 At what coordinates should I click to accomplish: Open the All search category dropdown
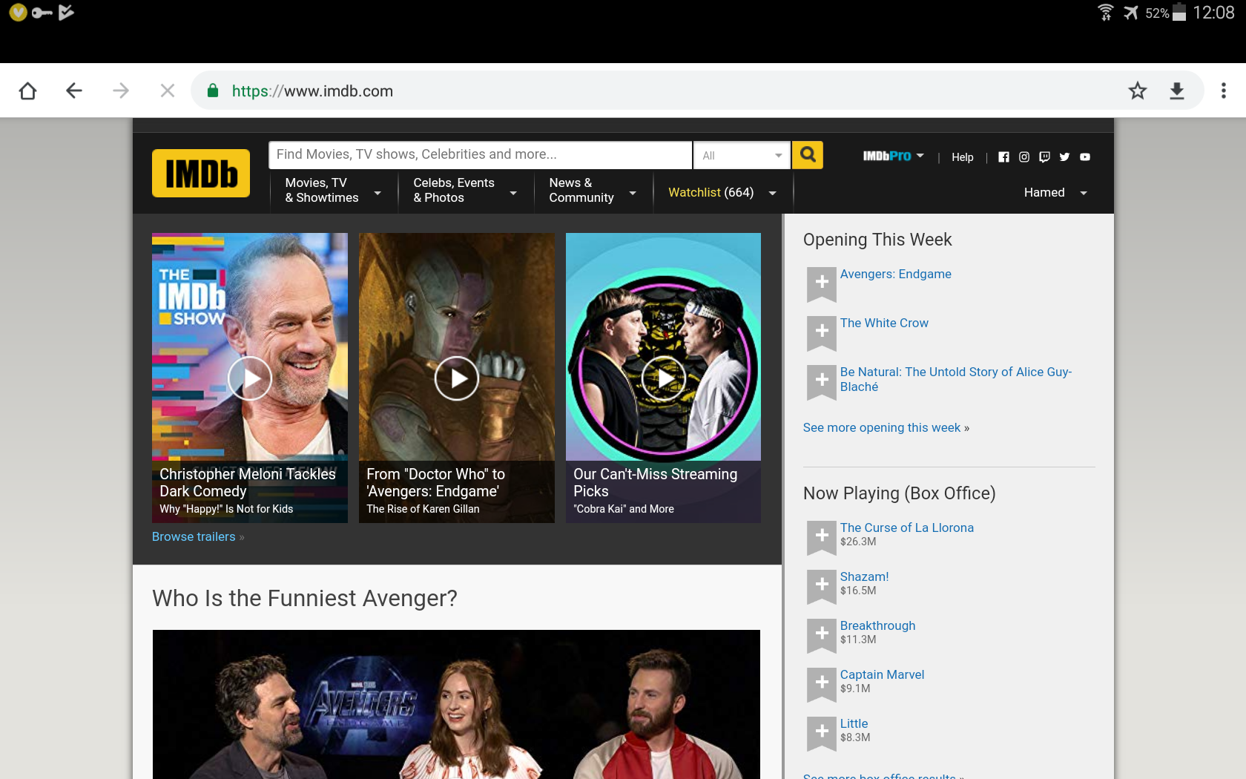pyautogui.click(x=742, y=155)
